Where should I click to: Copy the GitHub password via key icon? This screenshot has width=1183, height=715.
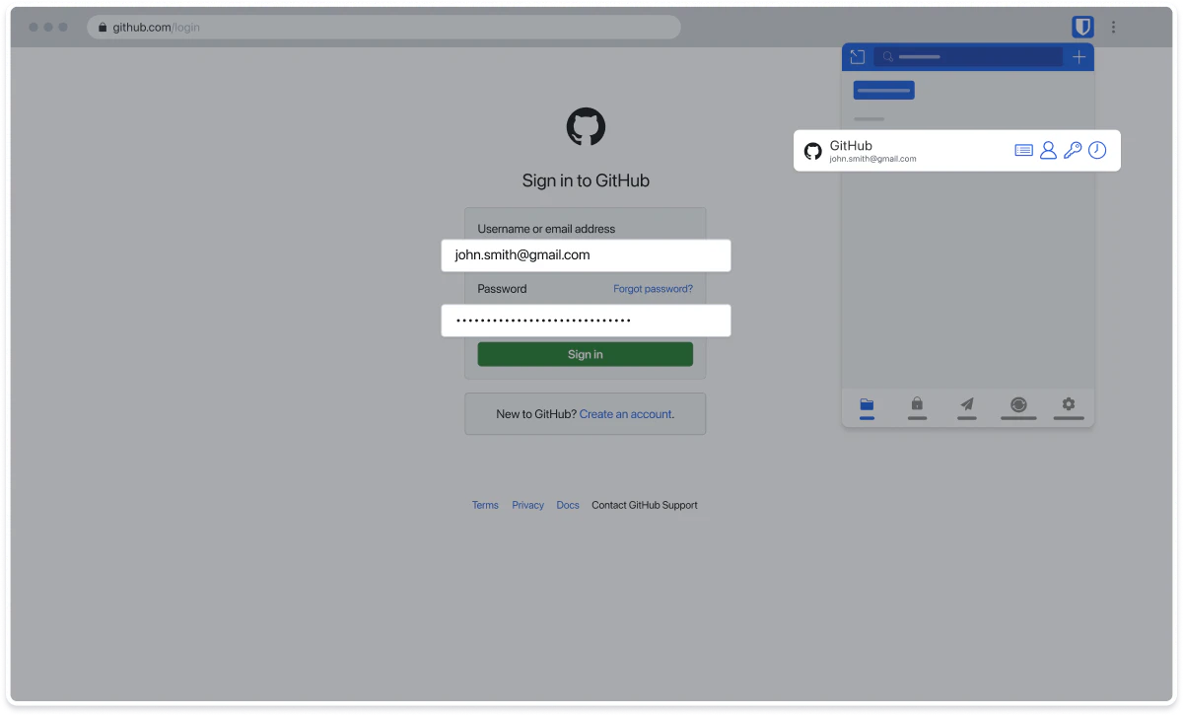click(1073, 150)
